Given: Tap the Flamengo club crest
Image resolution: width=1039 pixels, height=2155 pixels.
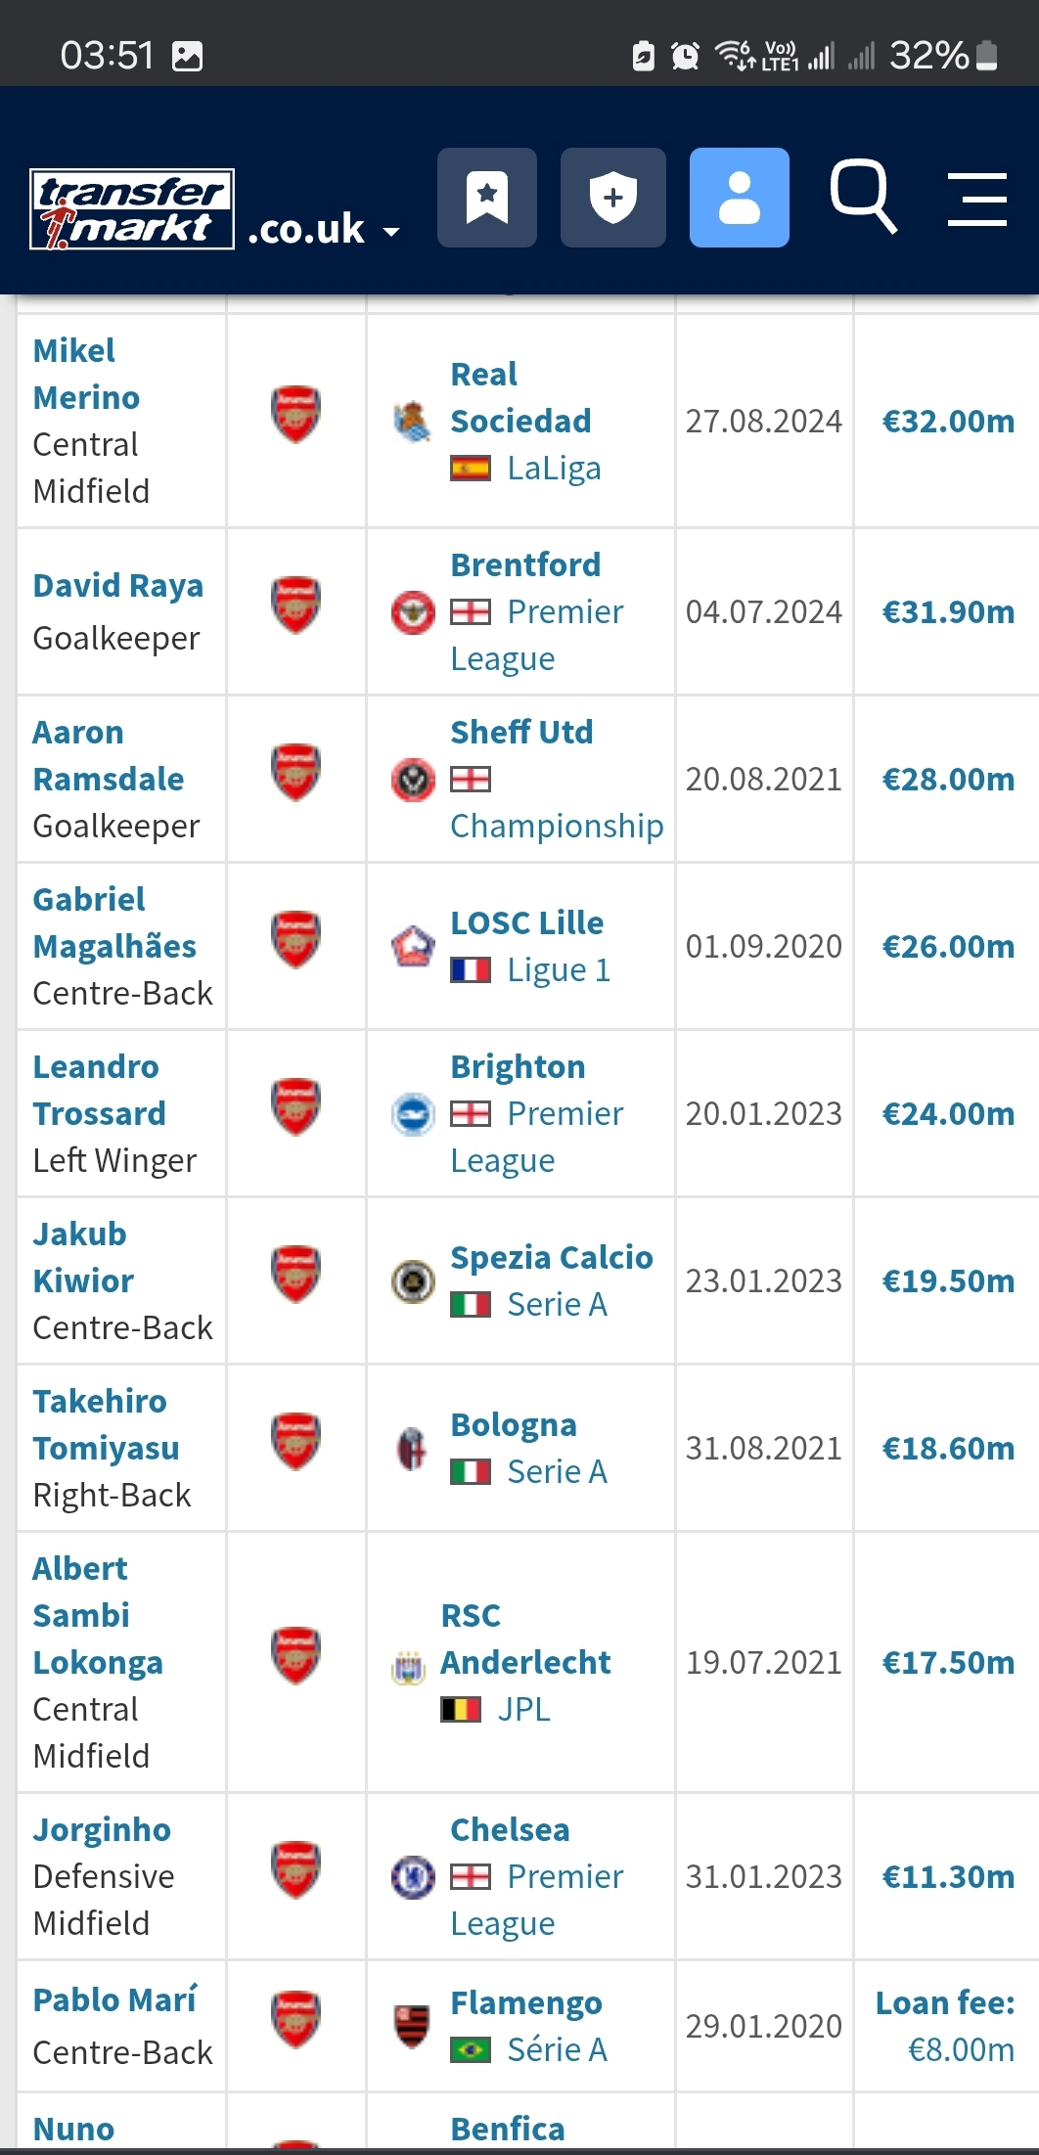Looking at the screenshot, I should point(413,2026).
